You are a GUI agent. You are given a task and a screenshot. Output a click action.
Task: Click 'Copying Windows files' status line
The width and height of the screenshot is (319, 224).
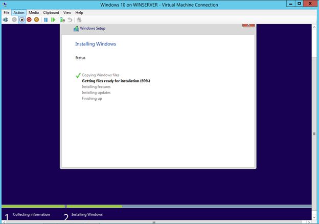pos(101,75)
